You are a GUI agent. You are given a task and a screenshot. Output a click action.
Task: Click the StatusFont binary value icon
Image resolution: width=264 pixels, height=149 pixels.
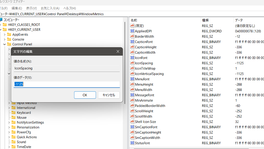[132, 143]
